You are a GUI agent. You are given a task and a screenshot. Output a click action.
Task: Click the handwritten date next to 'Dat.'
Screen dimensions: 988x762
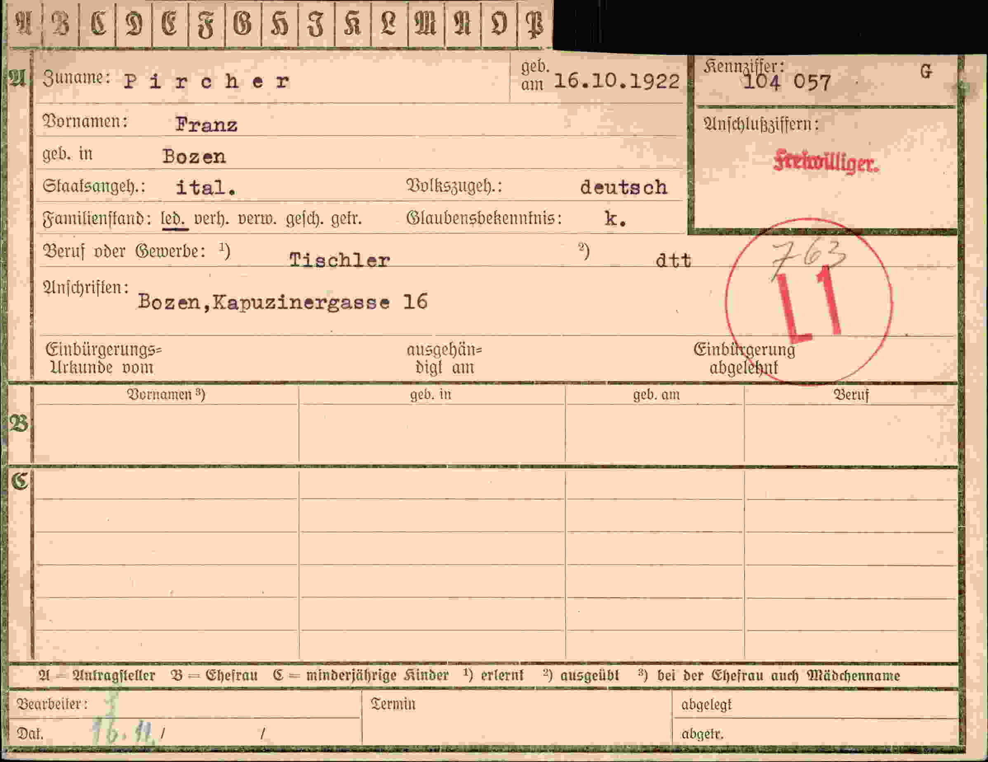pos(124,732)
